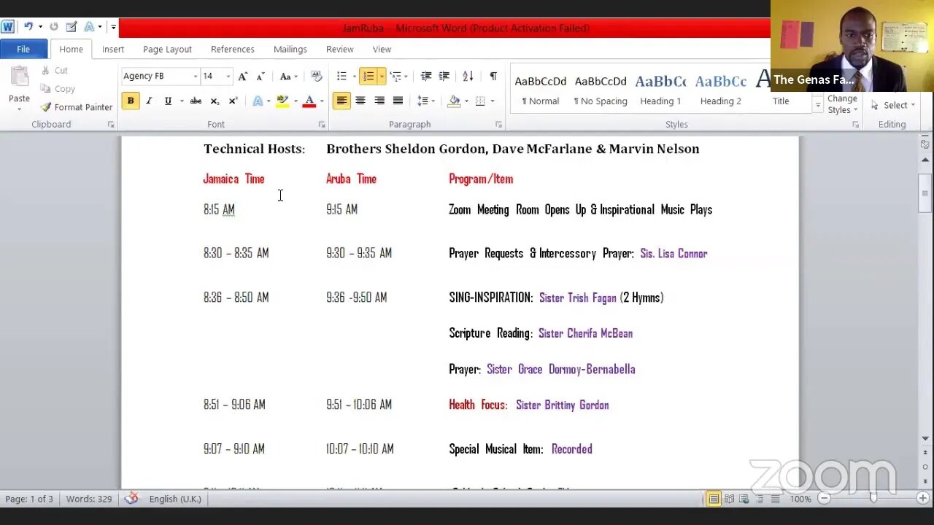
Task: Click the Bullets list icon
Action: click(341, 76)
